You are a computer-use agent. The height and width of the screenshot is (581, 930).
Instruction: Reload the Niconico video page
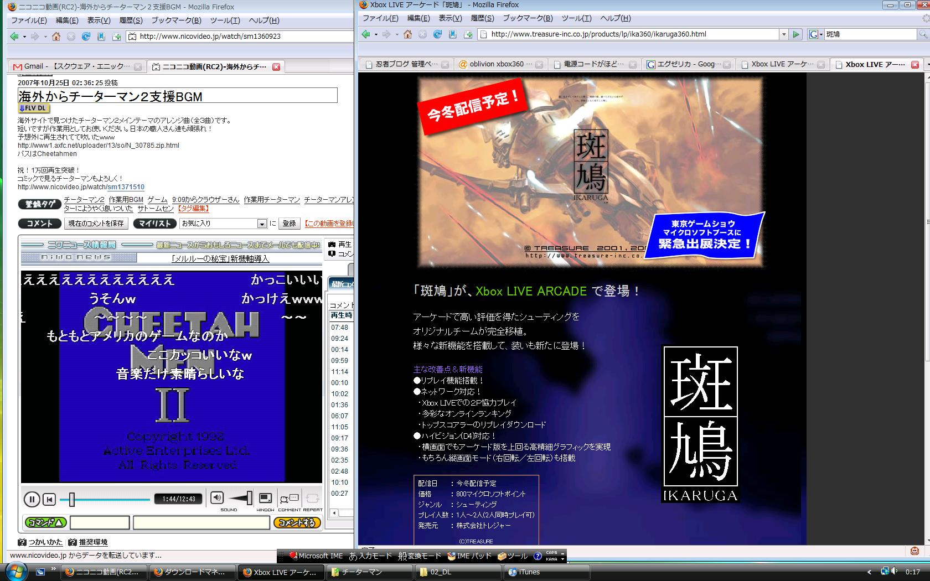[x=86, y=37]
